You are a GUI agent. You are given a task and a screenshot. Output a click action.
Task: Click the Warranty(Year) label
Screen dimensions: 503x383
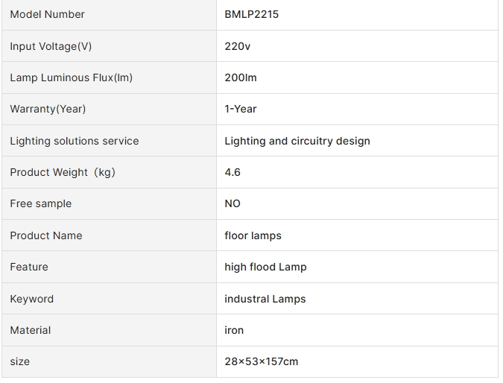(48, 109)
